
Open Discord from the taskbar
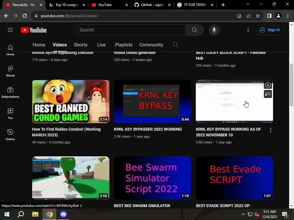pyautogui.click(x=63, y=214)
